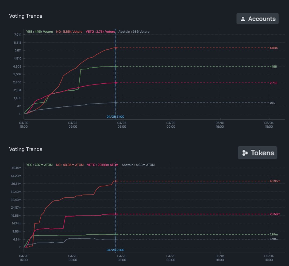Switch to the Accounts voting view

click(257, 19)
